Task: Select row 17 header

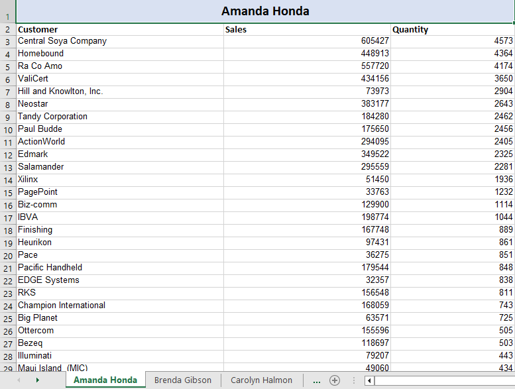Action: tap(8, 218)
